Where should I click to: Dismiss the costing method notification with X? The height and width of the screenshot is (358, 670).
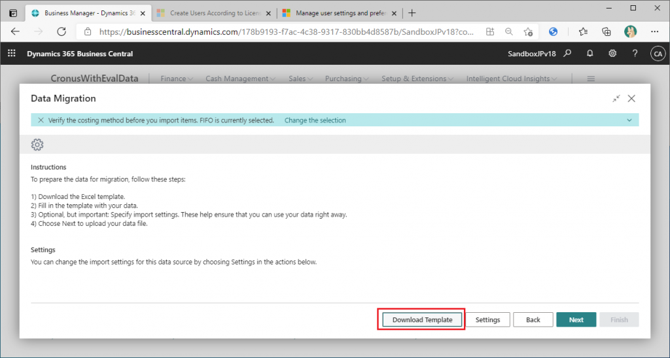(x=41, y=120)
